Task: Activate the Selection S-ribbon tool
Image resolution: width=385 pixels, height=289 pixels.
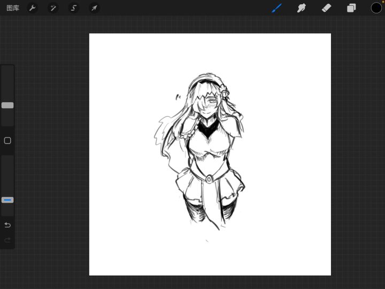Action: 74,8
